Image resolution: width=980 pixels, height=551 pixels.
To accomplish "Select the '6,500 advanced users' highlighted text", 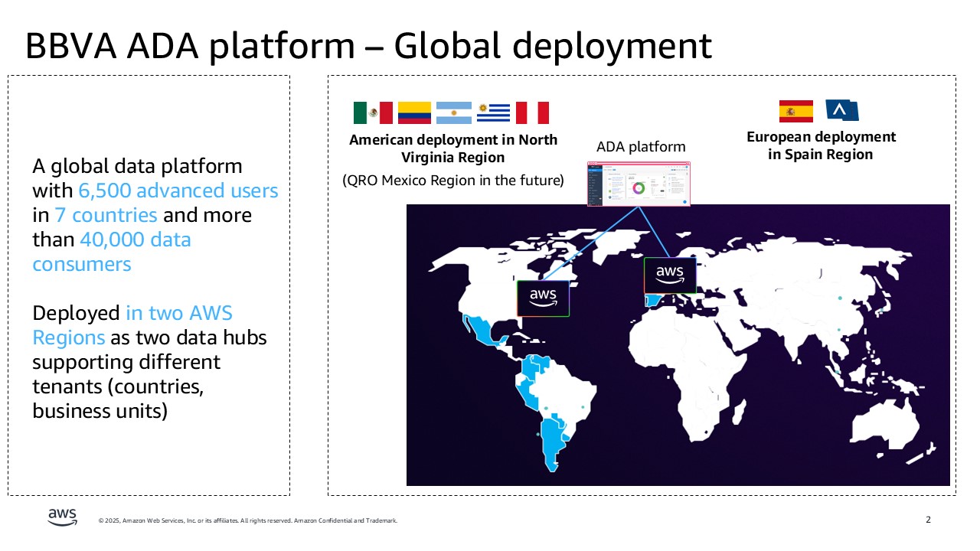I will pyautogui.click(x=178, y=191).
